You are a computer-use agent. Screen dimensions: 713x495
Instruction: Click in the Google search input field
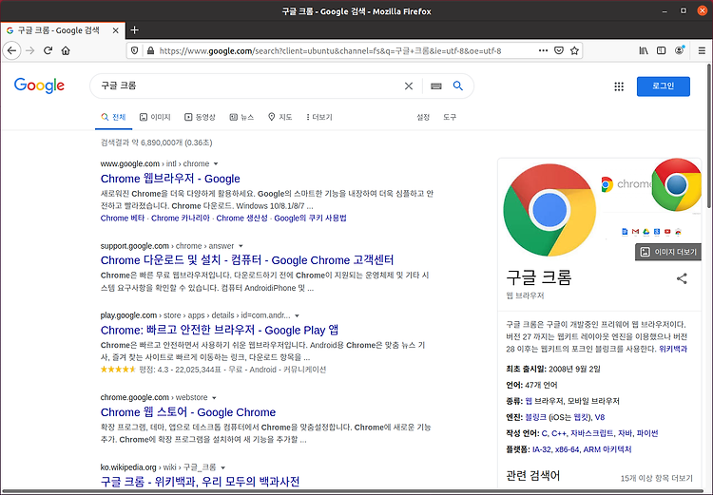(248, 86)
